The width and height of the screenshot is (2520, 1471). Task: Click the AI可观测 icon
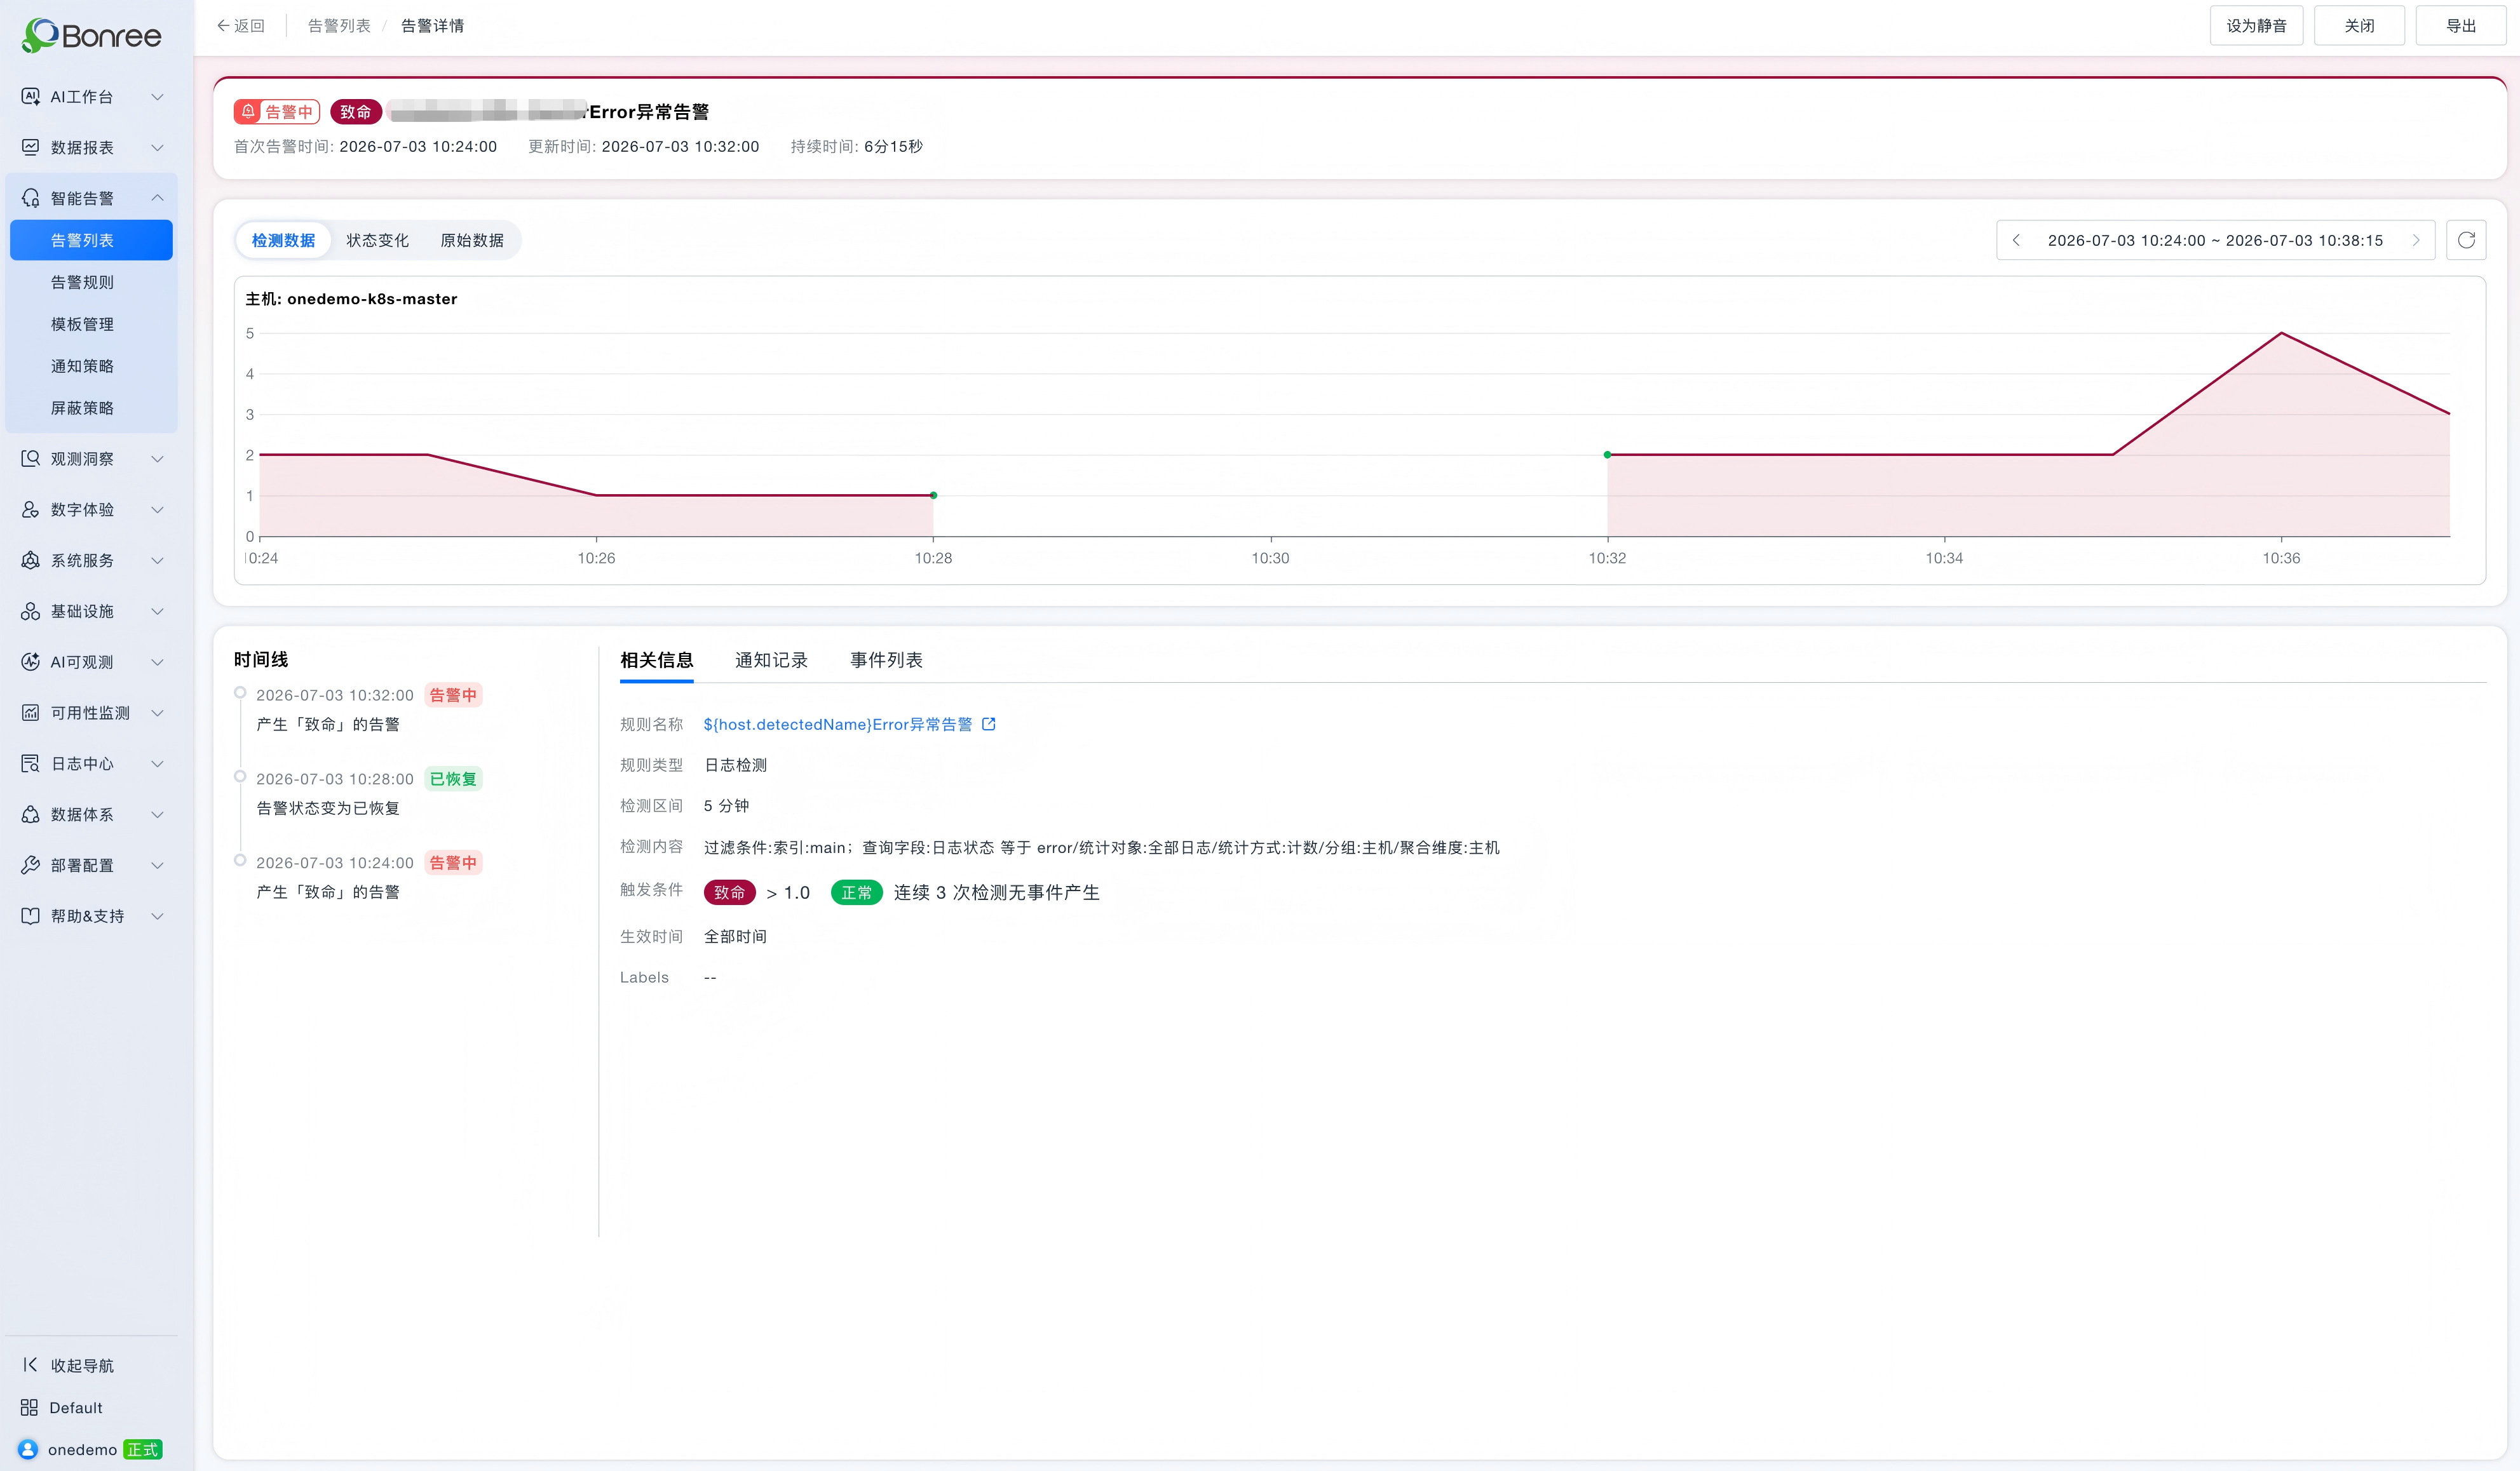[31, 662]
